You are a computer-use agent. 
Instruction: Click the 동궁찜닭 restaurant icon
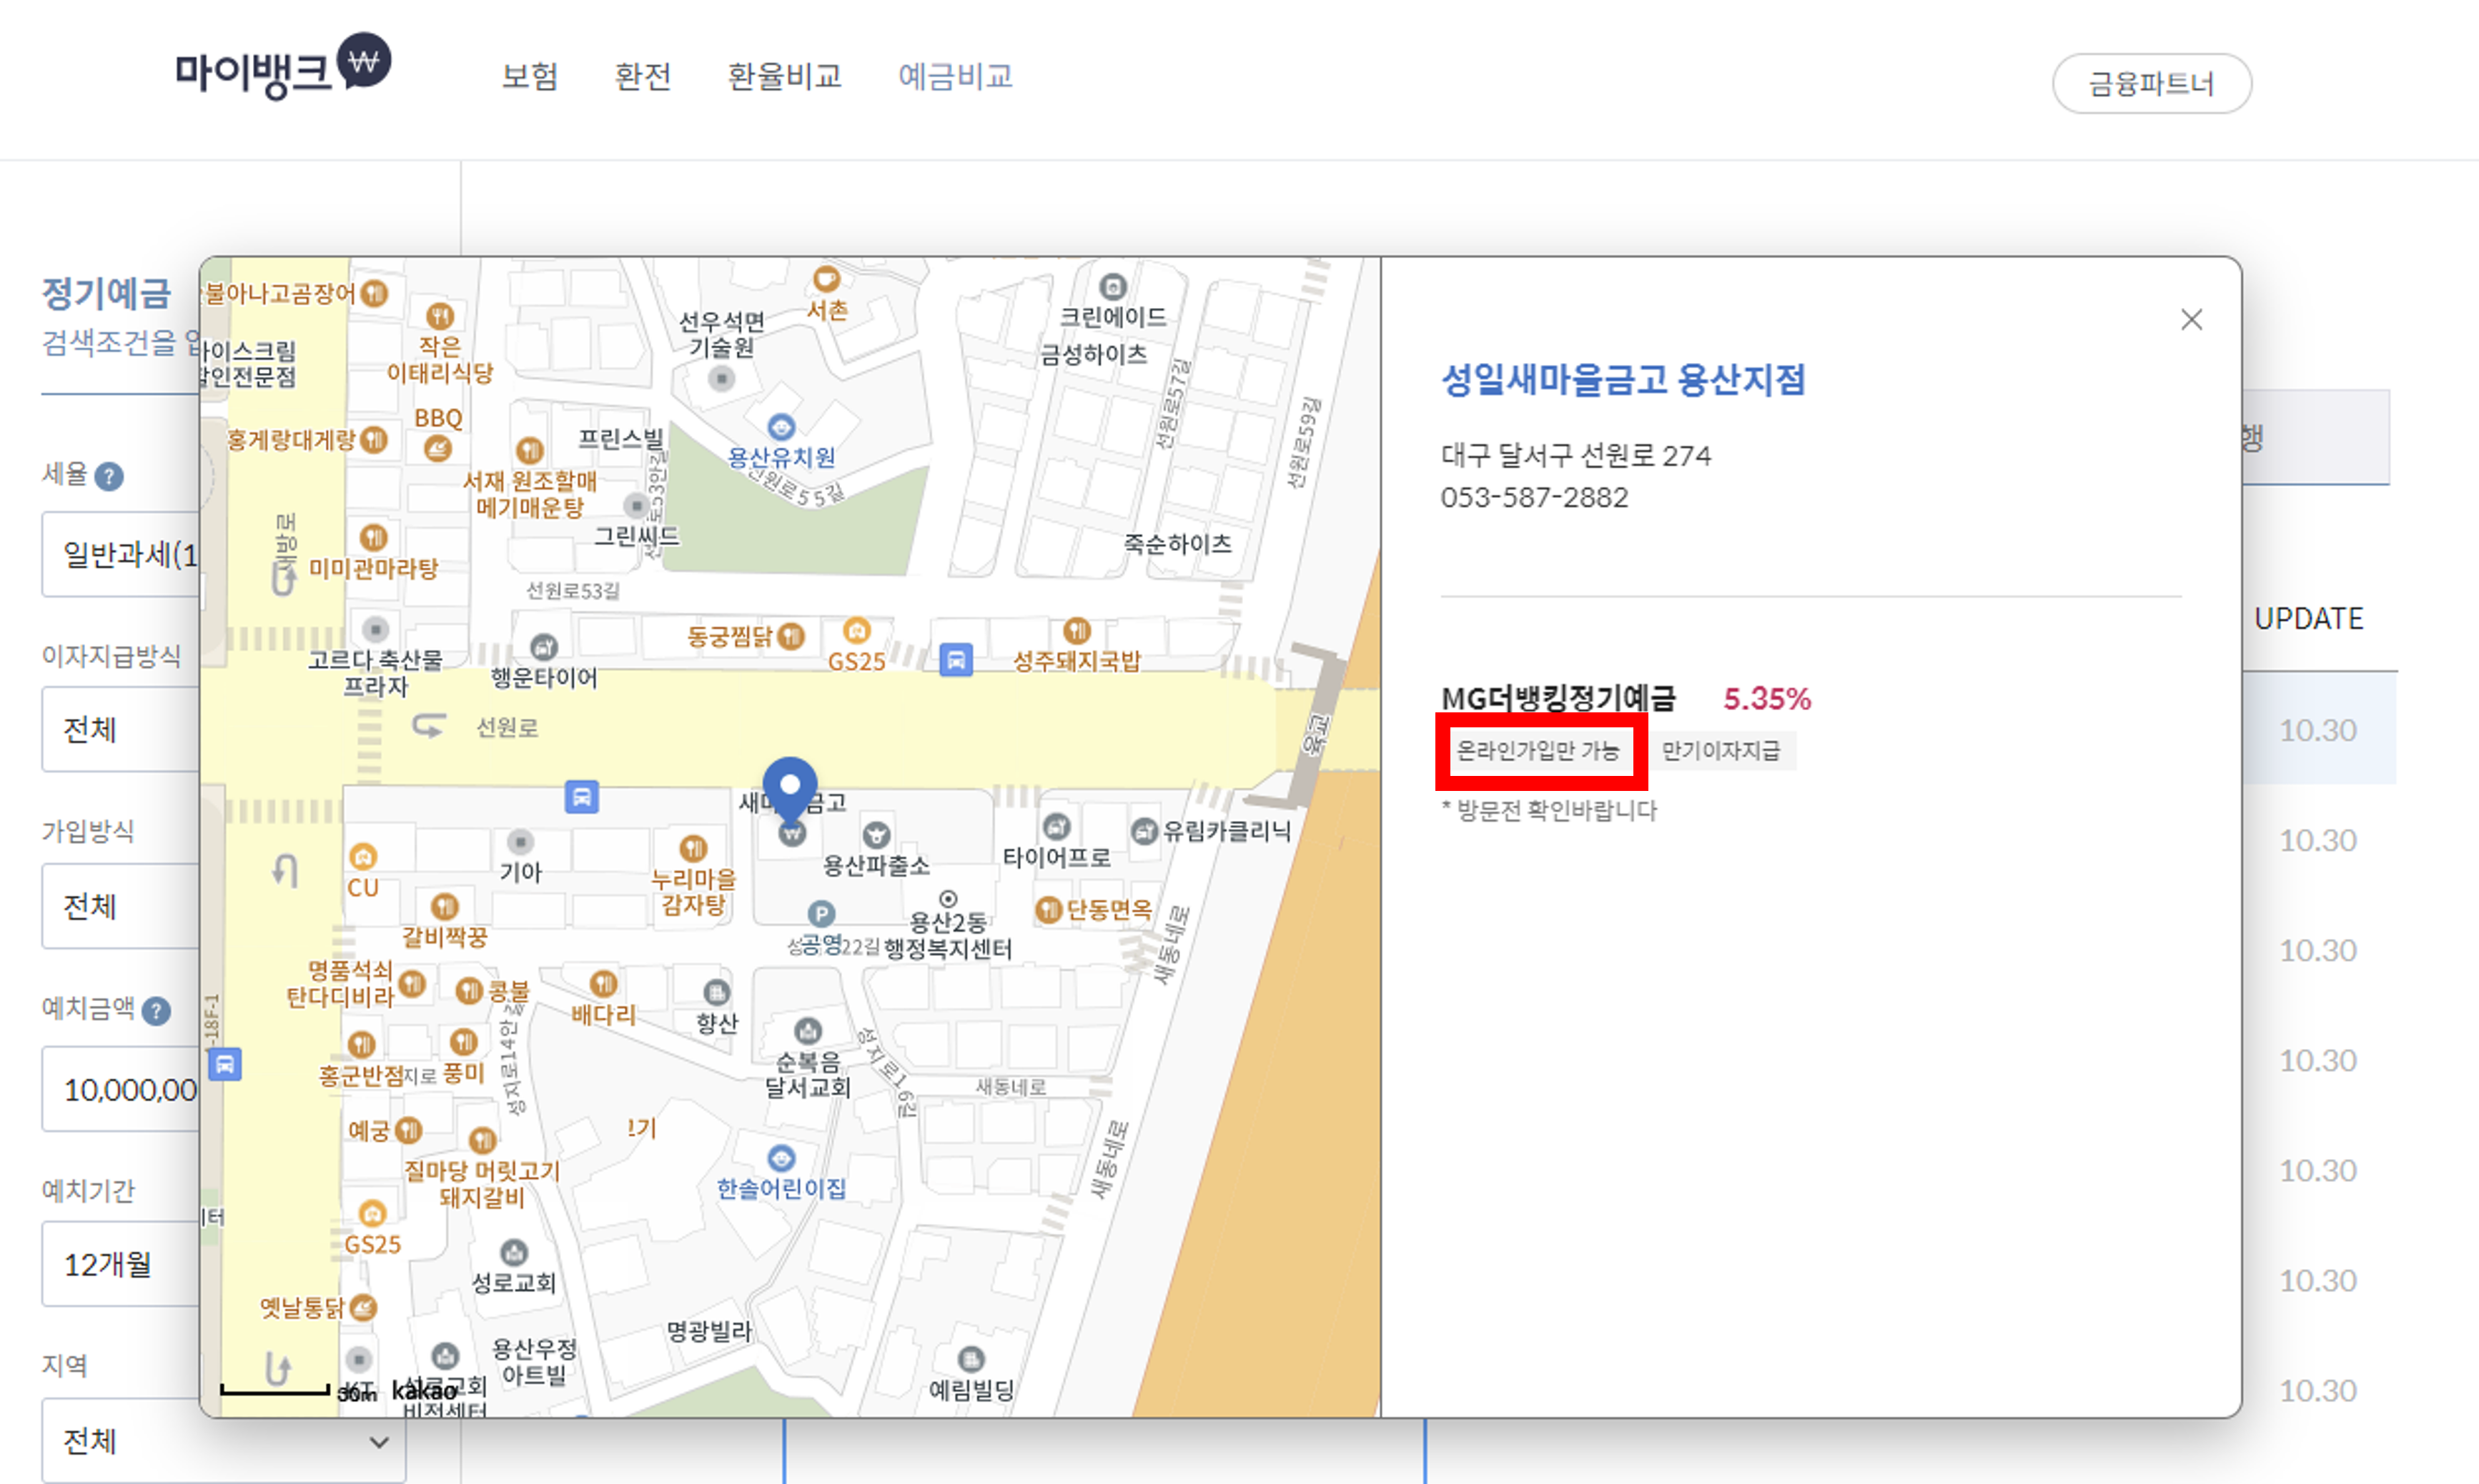click(x=791, y=636)
